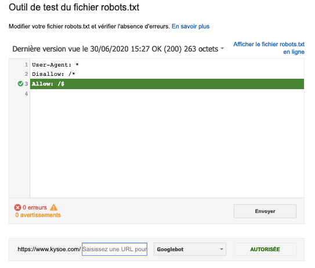Click the AUTORISÉE test button
Image resolution: width=315 pixels, height=268 pixels.
(x=265, y=249)
